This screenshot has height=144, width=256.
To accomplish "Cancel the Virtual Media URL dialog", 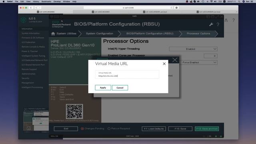I will (120, 88).
